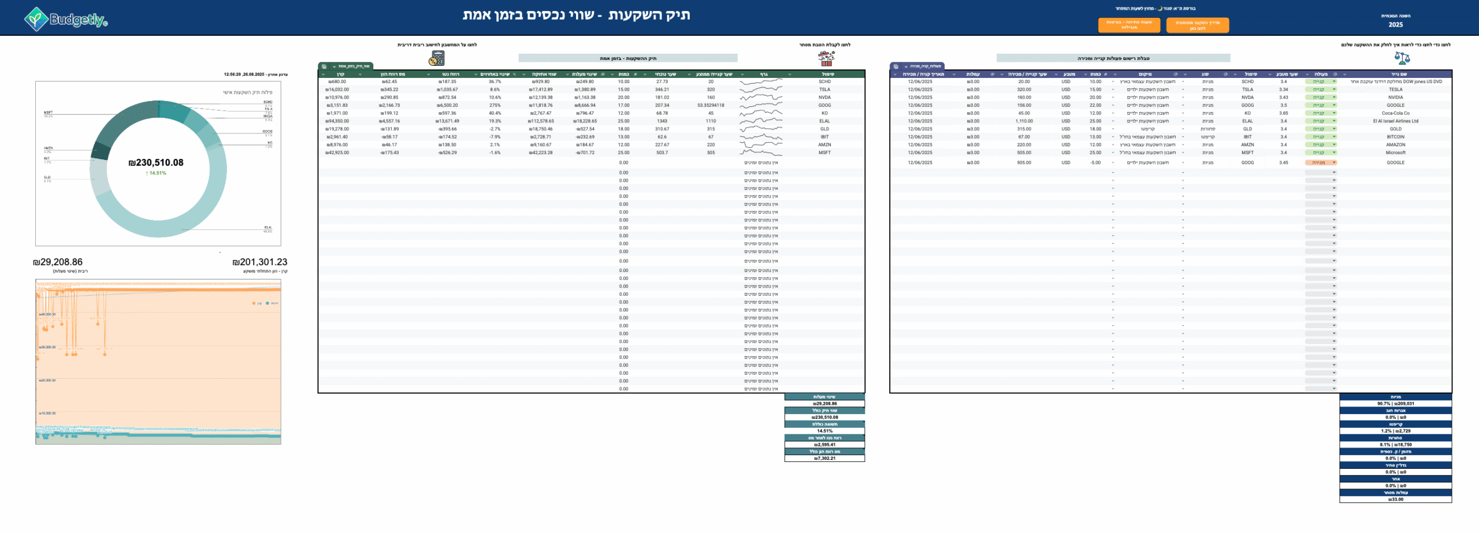Open the green portfolio table name tab menu
This screenshot has height=533, width=1479.
334,66
